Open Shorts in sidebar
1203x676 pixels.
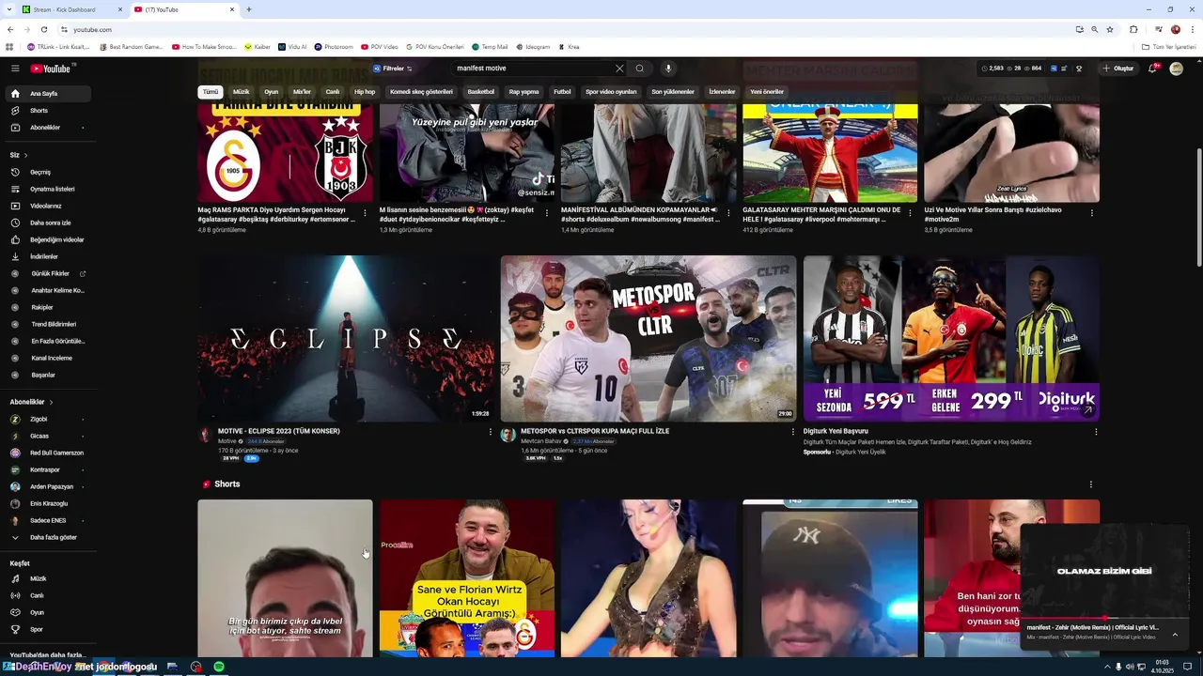pos(47,111)
